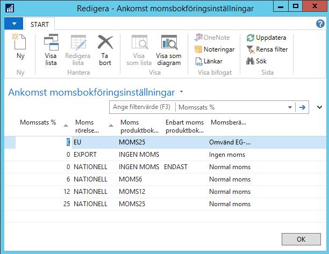Screen dimensions: 329x254
Task: Click the Redigera lista icon
Action: click(x=78, y=42)
